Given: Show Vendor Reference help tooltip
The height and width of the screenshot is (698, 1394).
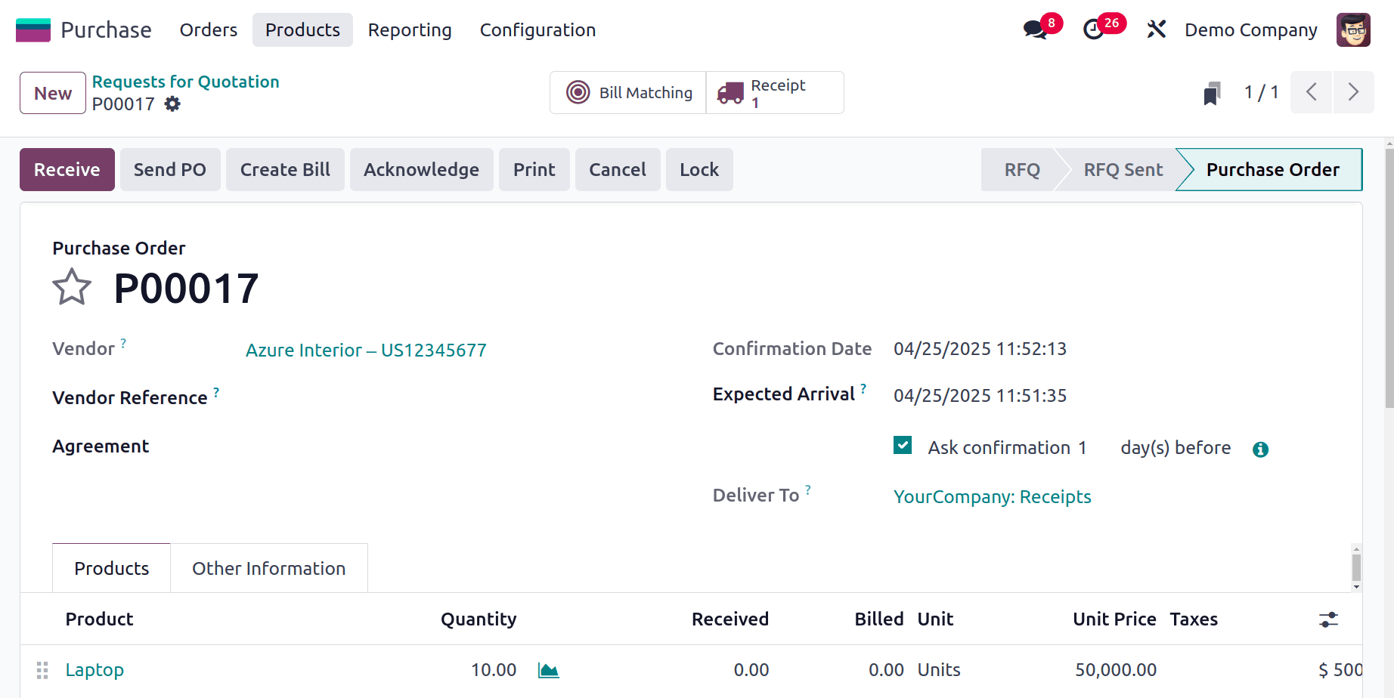Looking at the screenshot, I should (x=216, y=392).
